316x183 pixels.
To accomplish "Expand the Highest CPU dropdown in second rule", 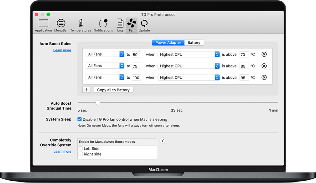I will point(189,66).
